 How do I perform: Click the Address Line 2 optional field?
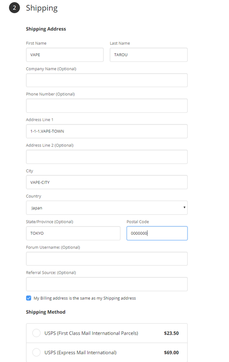coord(107,157)
